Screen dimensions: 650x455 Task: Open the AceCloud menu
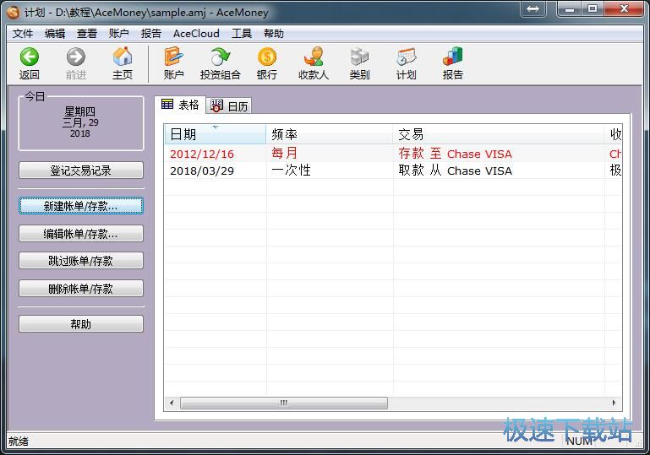coord(196,34)
